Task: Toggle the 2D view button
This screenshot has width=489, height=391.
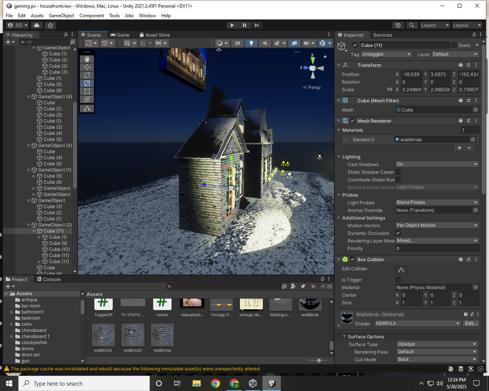Action: click(238, 43)
